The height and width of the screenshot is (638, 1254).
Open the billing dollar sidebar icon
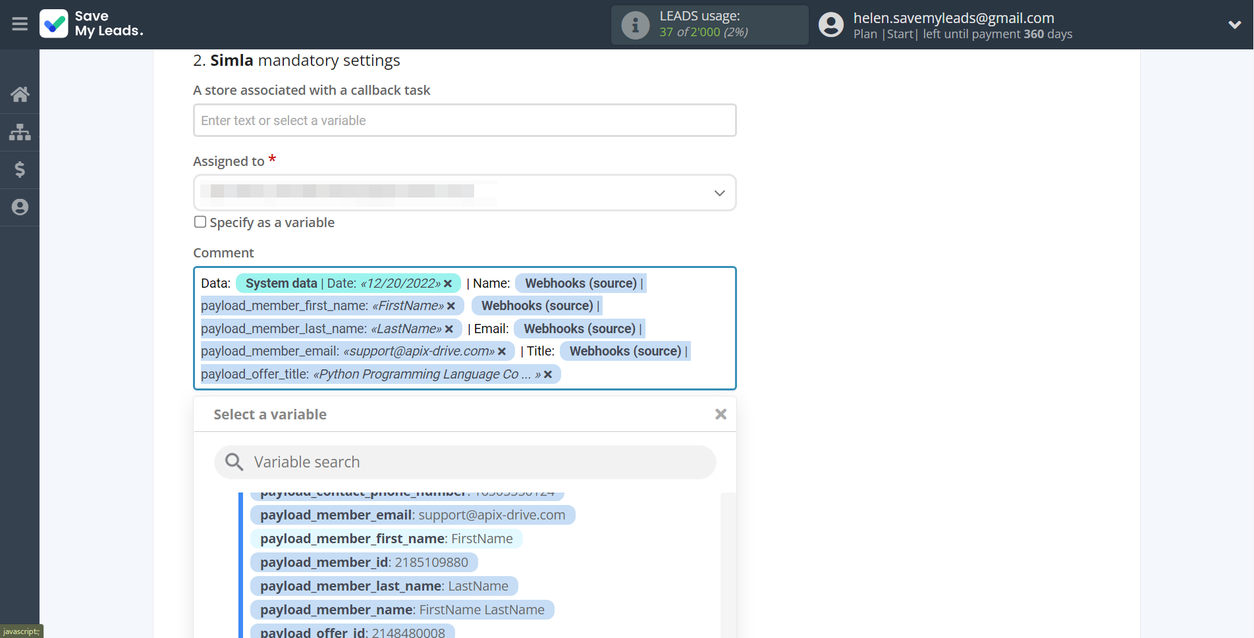pyautogui.click(x=20, y=170)
